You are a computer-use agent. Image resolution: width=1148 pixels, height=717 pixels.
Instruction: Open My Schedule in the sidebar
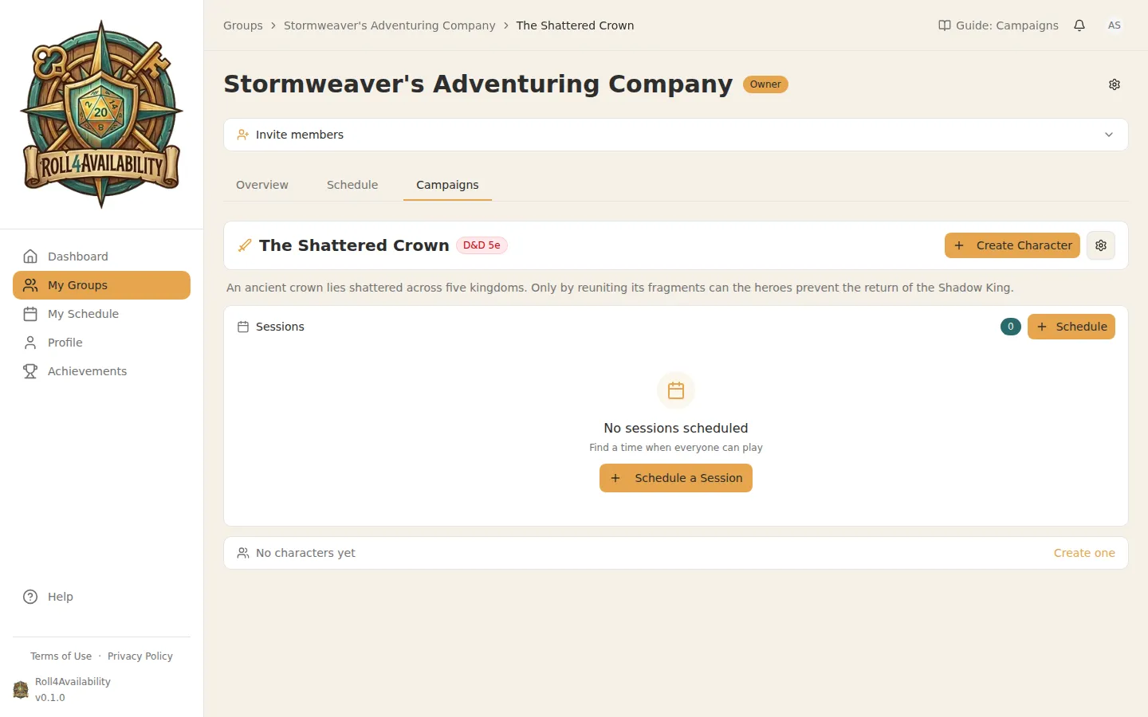83,314
